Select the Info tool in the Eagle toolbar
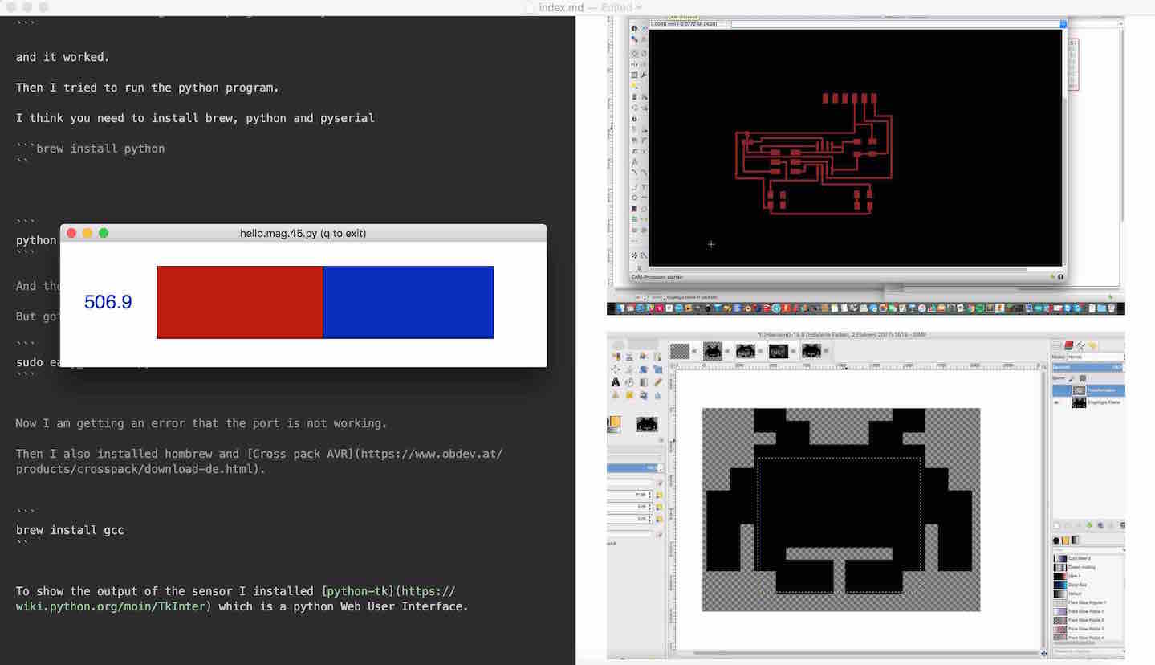The image size is (1155, 665). 634,28
